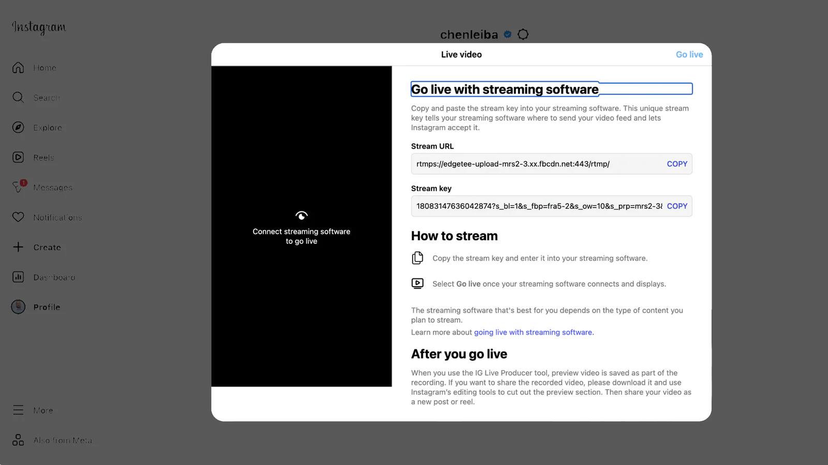Open the Home icon in sidebar
The height and width of the screenshot is (465, 828).
(x=18, y=68)
